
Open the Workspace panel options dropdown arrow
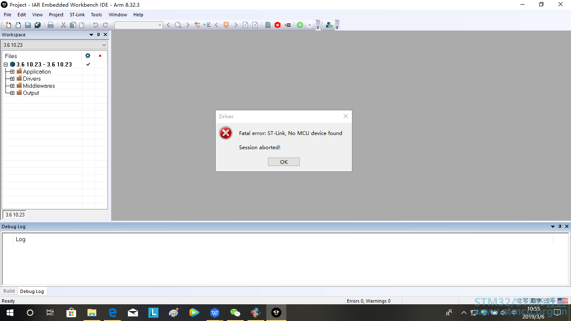click(x=92, y=35)
